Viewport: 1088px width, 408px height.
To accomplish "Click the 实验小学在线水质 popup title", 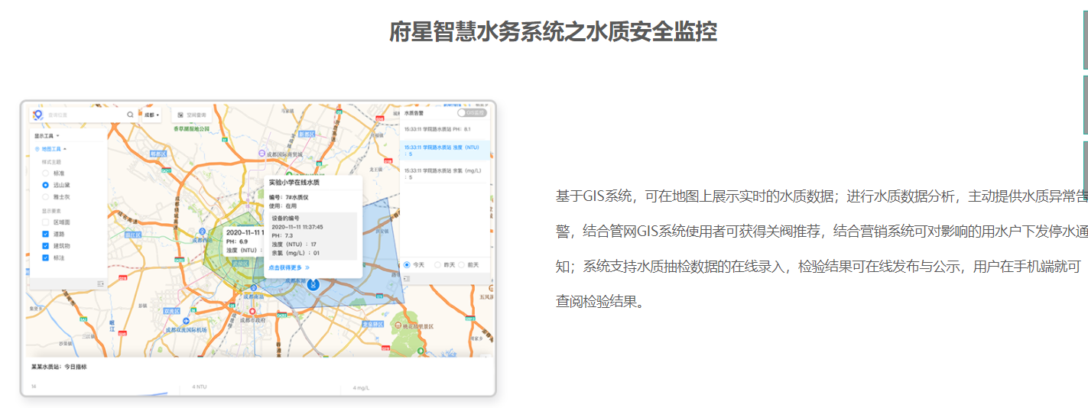I will pos(294,183).
